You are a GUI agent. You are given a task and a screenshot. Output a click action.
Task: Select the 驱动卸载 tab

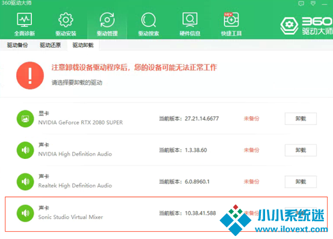[83, 45]
